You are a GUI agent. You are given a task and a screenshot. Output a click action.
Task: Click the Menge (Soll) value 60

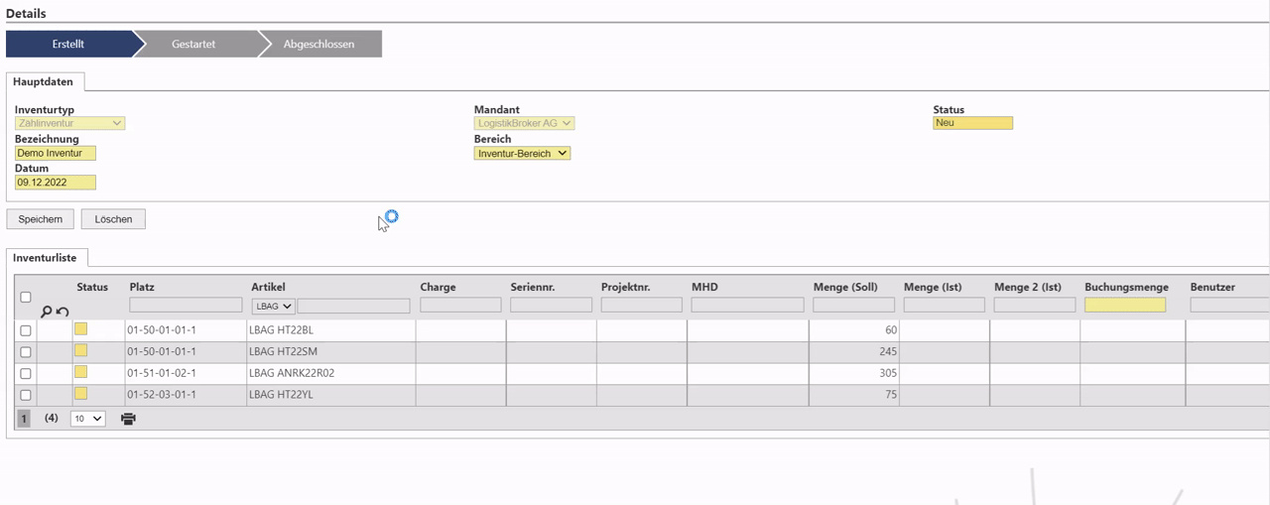pyautogui.click(x=891, y=330)
